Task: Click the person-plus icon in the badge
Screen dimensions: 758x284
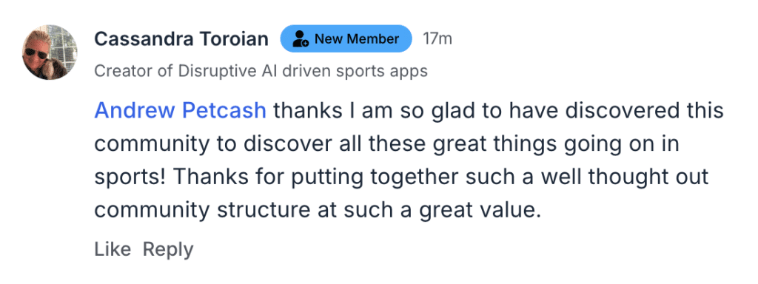Action: [301, 38]
